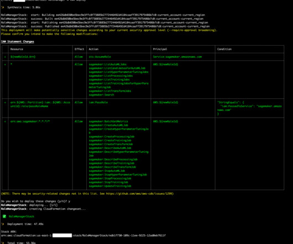Select 'sagemaker:Search' action
This screenshot has height=244, width=293.
pyautogui.click(x=101, y=95)
